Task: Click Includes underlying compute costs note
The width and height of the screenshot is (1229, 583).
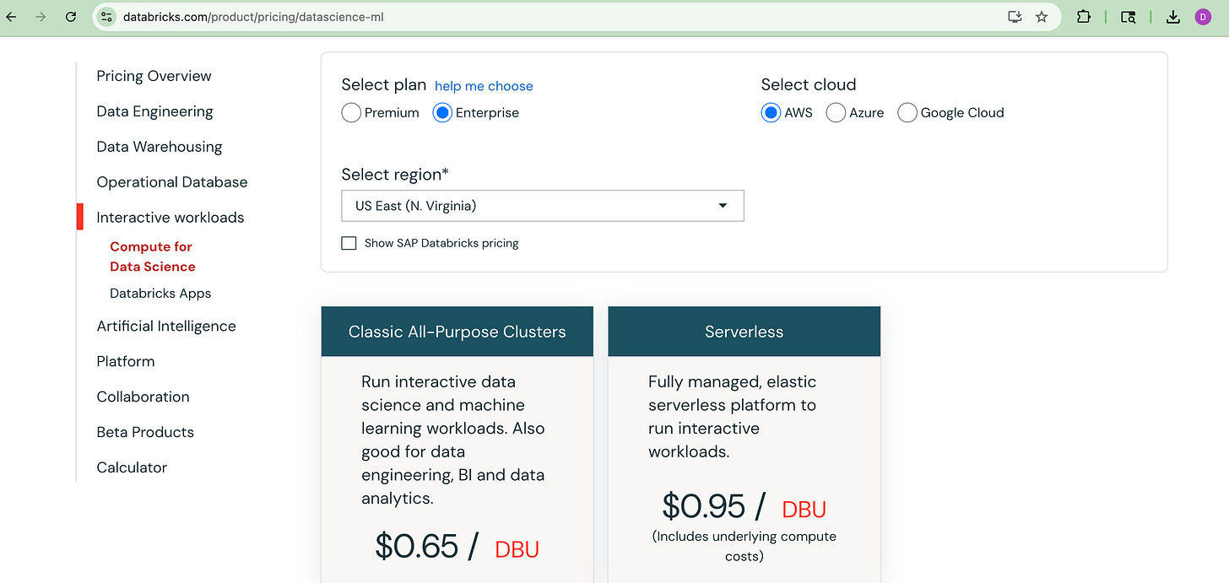Action: point(744,546)
